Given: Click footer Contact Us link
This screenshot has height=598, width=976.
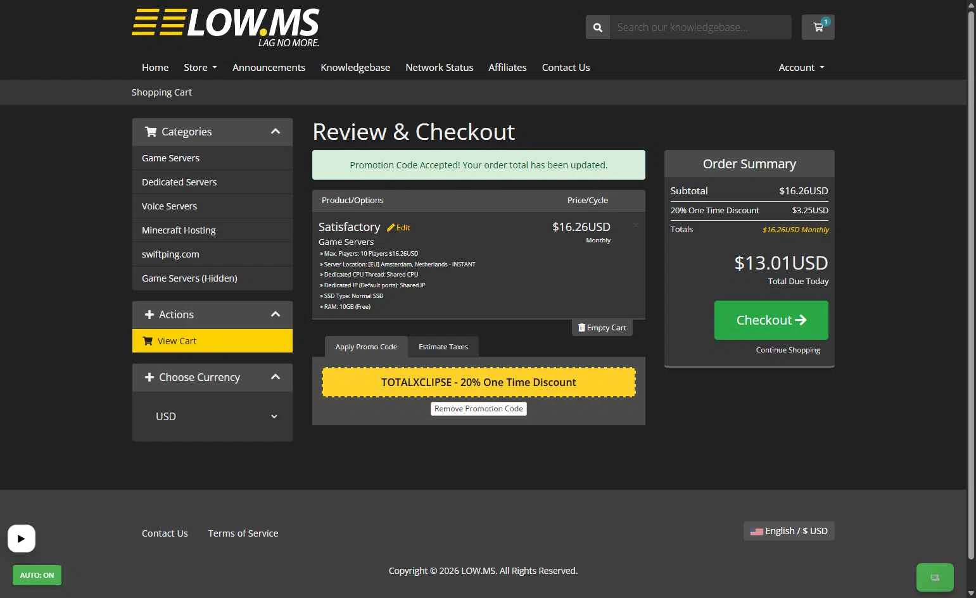Looking at the screenshot, I should (165, 533).
